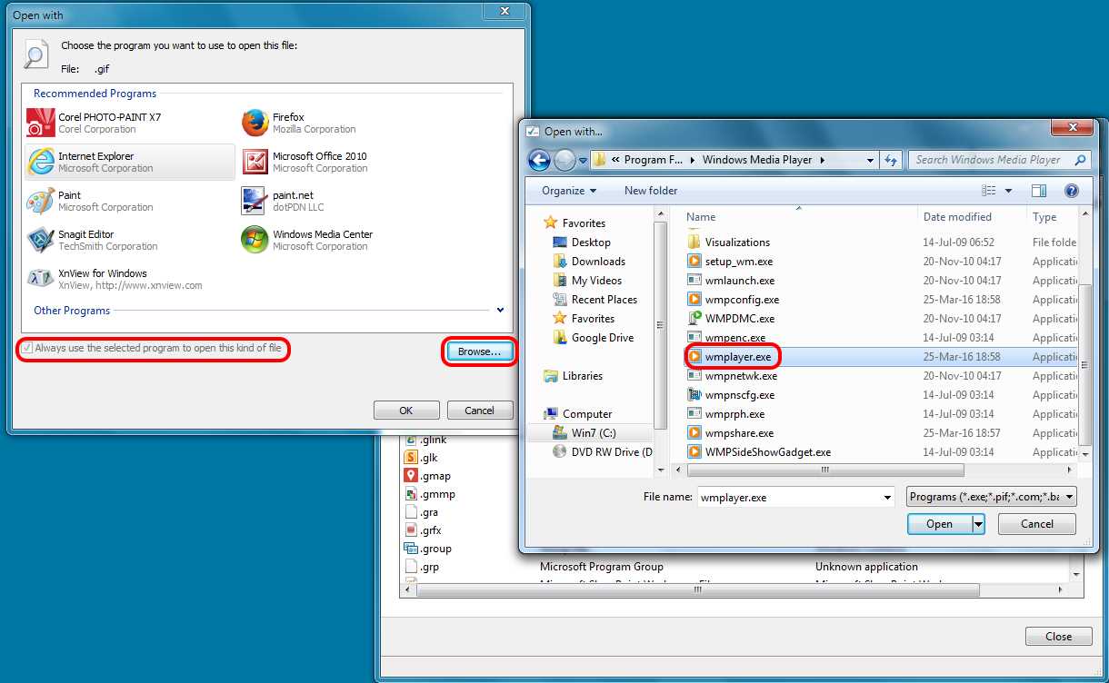This screenshot has height=683, width=1109.
Task: Open Desktop in the navigation pane
Action: click(x=591, y=243)
